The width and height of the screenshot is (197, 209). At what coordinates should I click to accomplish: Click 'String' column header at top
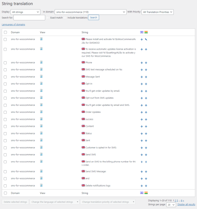click(x=85, y=32)
